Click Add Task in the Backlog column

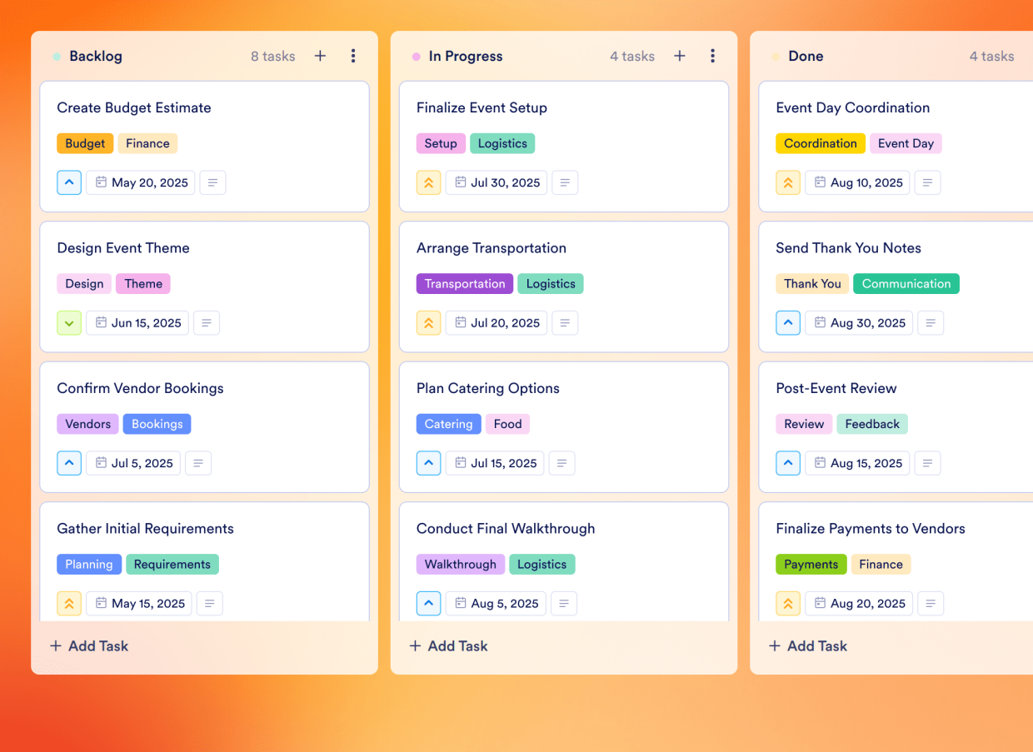pos(88,645)
